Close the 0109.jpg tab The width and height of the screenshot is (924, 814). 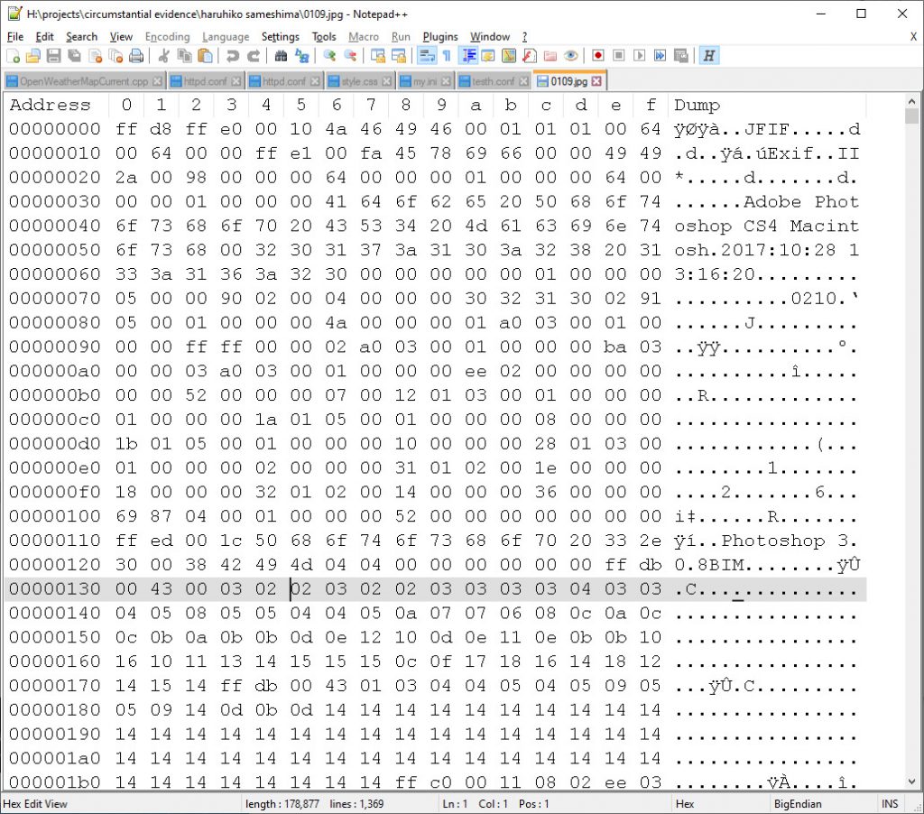pyautogui.click(x=596, y=81)
